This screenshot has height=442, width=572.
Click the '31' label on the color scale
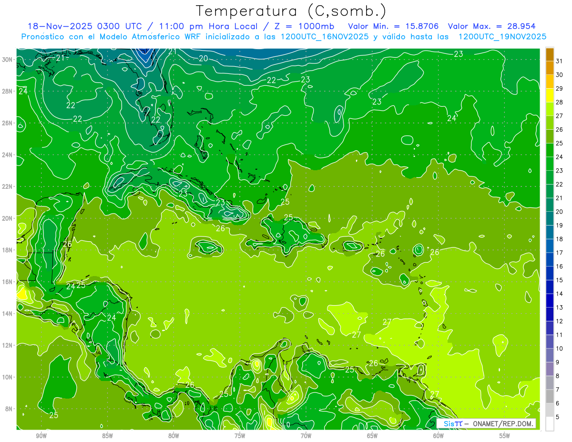tap(560, 61)
